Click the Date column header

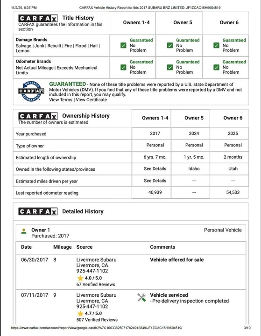point(26,247)
